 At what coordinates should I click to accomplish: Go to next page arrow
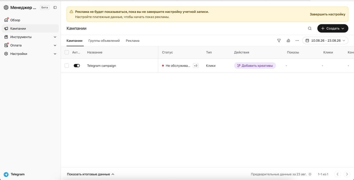[347, 174]
